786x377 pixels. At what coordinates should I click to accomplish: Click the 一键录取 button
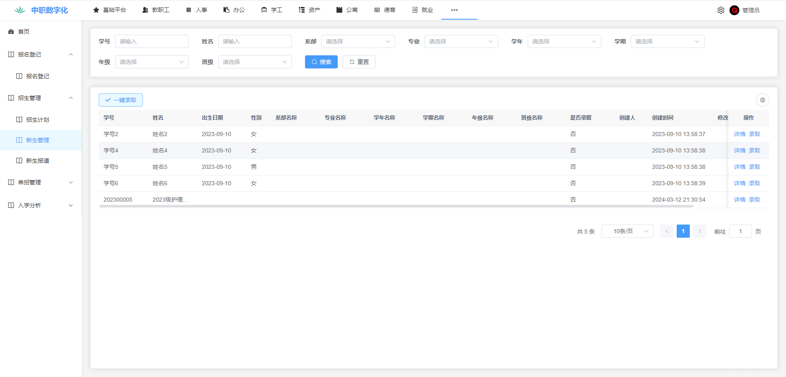(121, 100)
